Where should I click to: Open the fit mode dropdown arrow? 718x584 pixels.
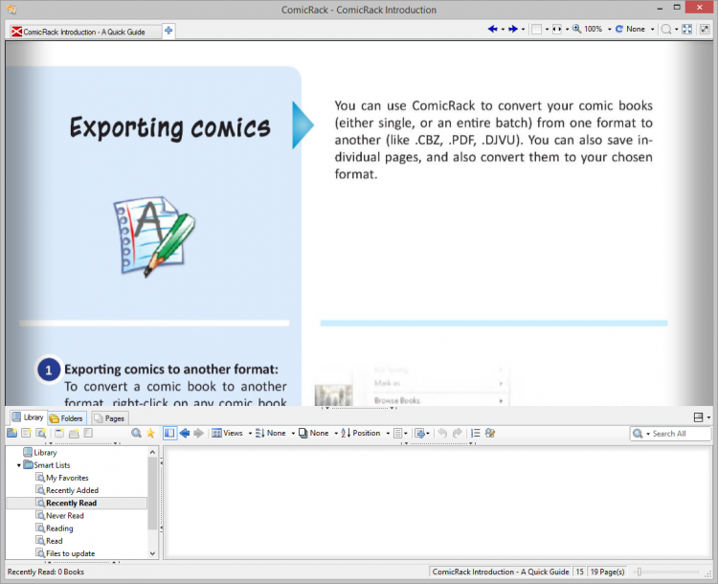pos(567,30)
